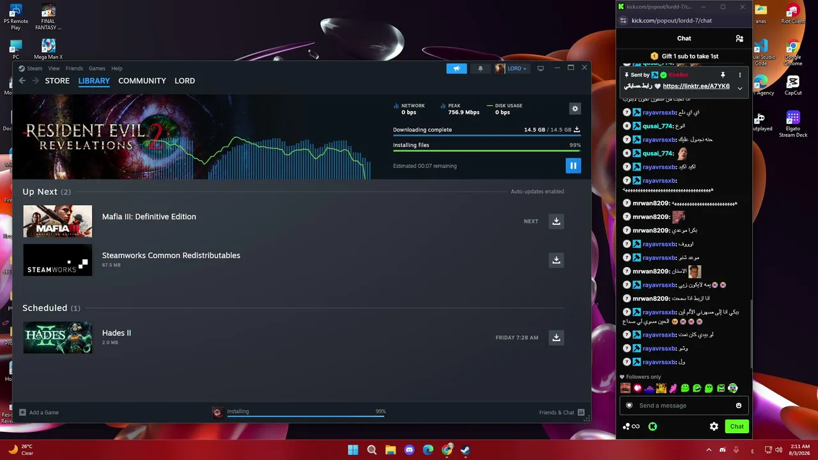The image size is (818, 460).
Task: Open the Friends menu in Steam
Action: 74,68
